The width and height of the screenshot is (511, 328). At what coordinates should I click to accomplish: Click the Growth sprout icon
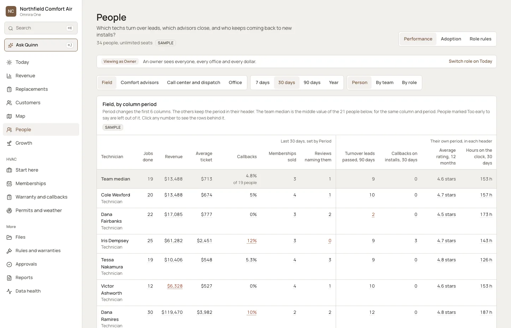[x=9, y=143]
